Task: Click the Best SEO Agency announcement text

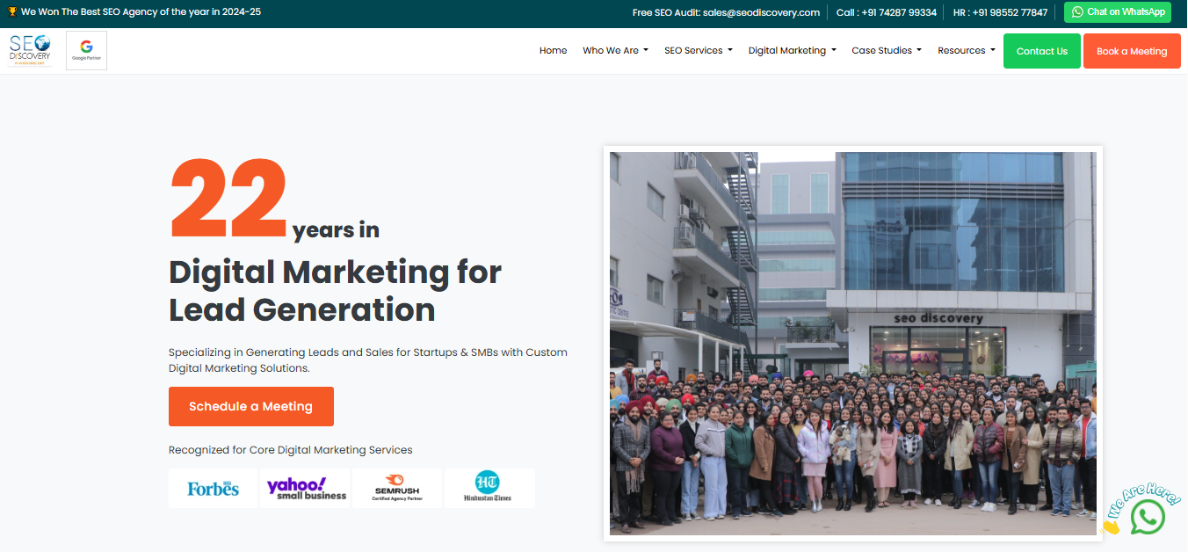Action: click(x=141, y=12)
